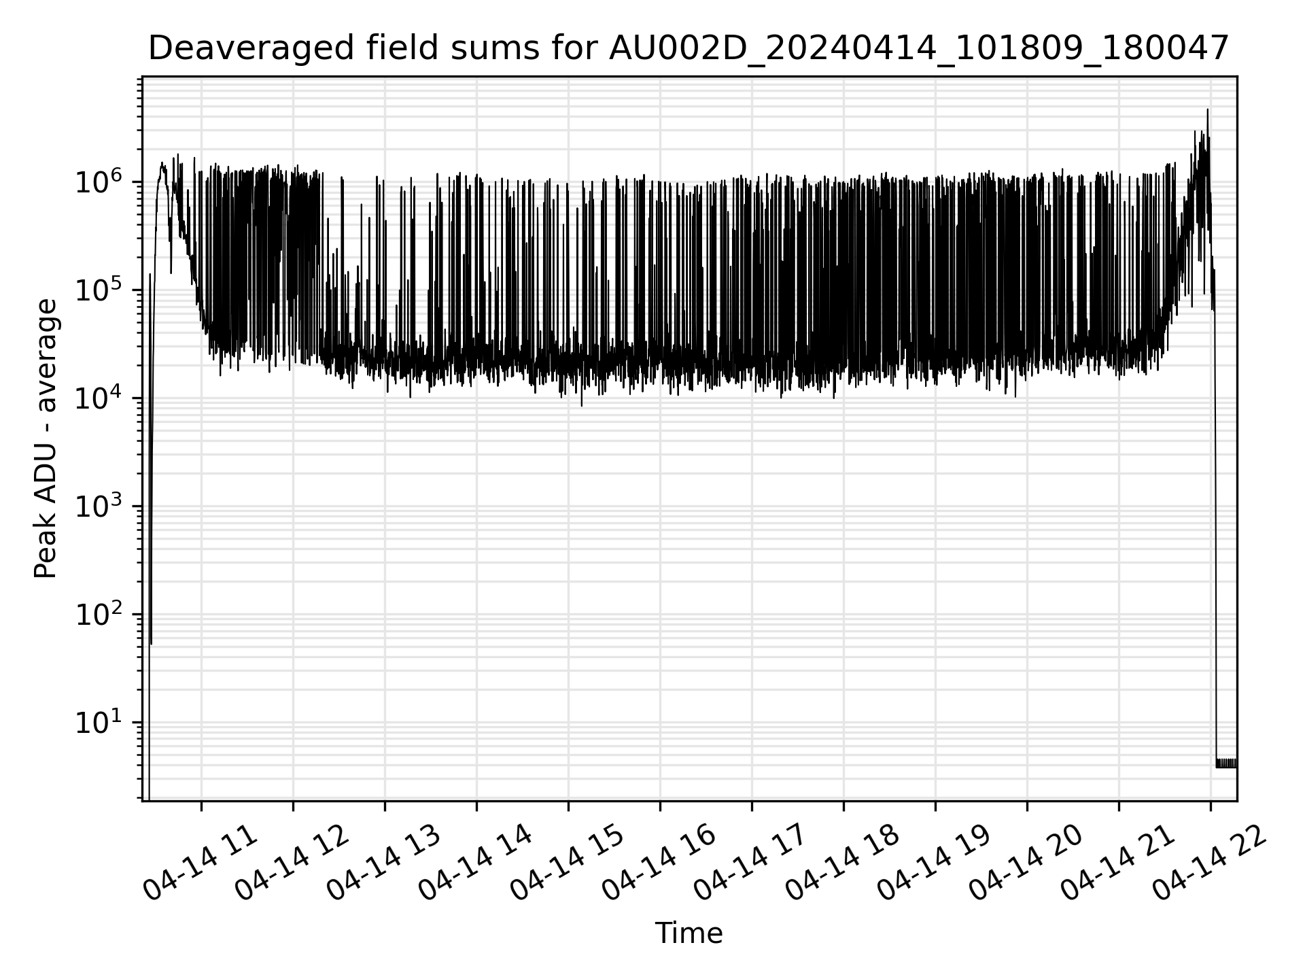This screenshot has height=979, width=1305.
Task: Click the x-axis label 'Time'
Action: coord(689,933)
